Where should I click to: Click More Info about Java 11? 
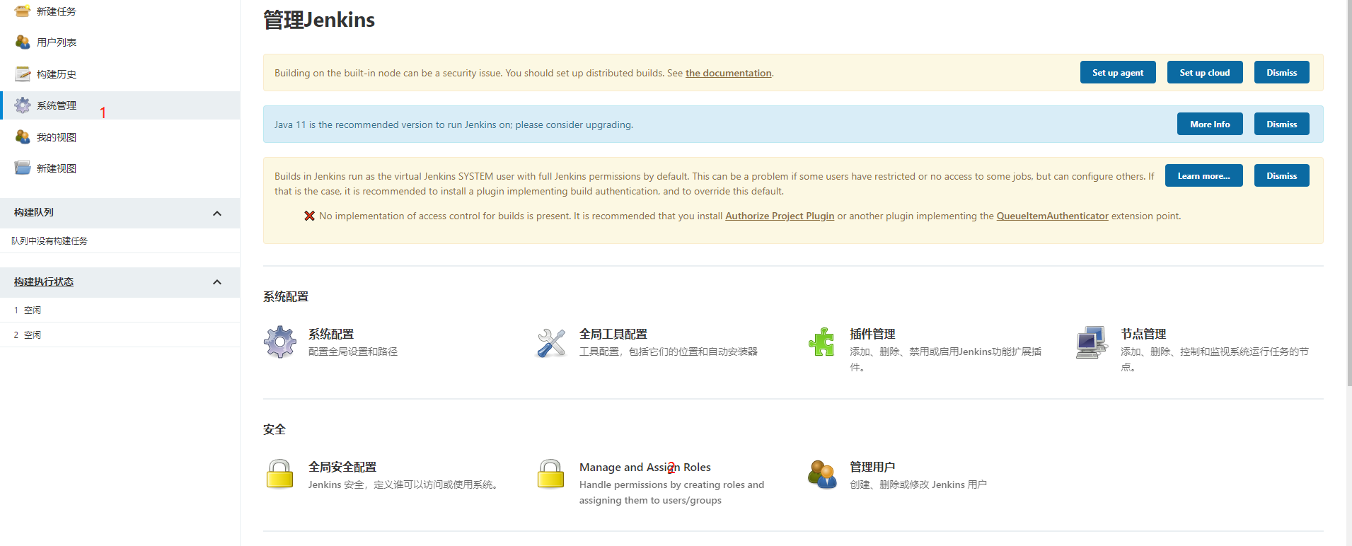pyautogui.click(x=1210, y=124)
